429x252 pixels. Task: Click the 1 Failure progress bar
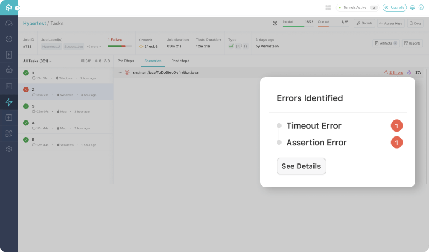[120, 46]
